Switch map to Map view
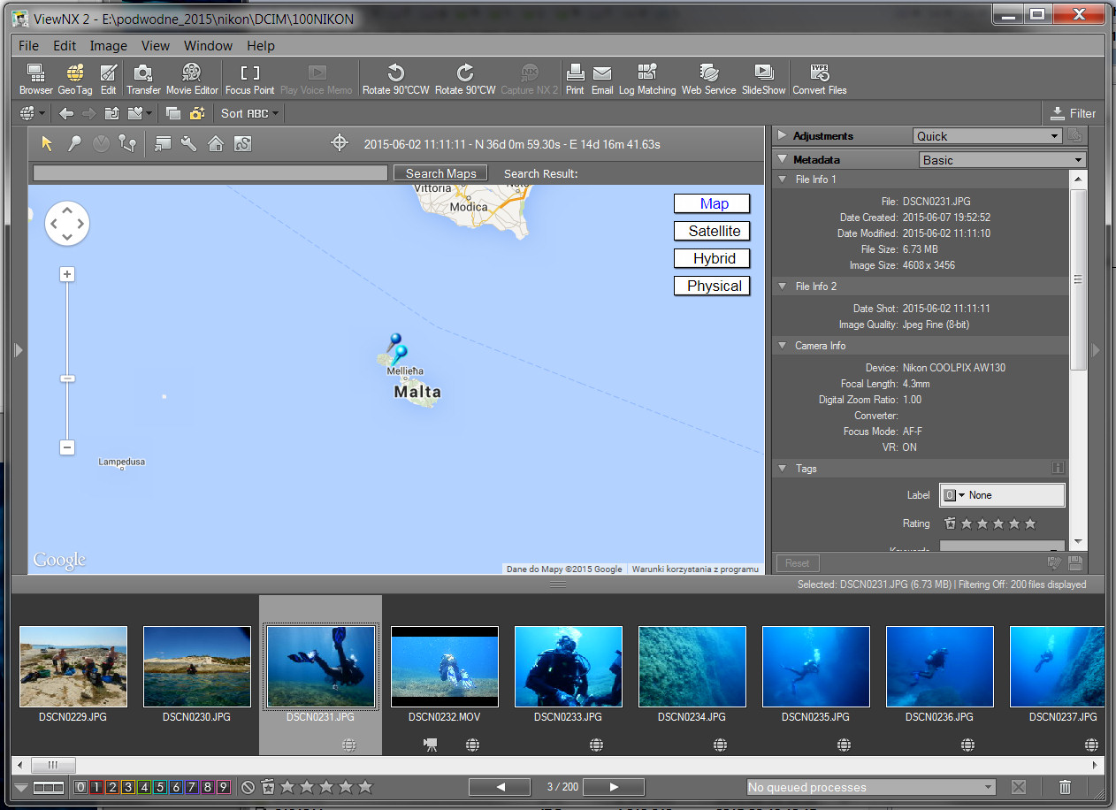The image size is (1116, 810). click(712, 203)
